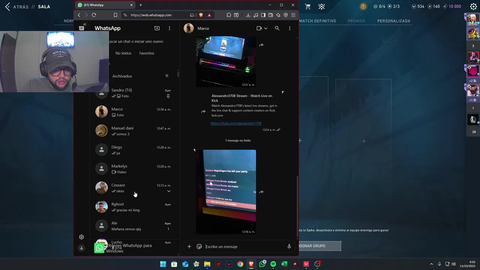Toggle the Brave sidebar panel
480x270 pixels.
tap(263, 15)
